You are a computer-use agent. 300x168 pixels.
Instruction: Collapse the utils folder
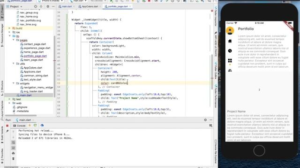(x=14, y=63)
